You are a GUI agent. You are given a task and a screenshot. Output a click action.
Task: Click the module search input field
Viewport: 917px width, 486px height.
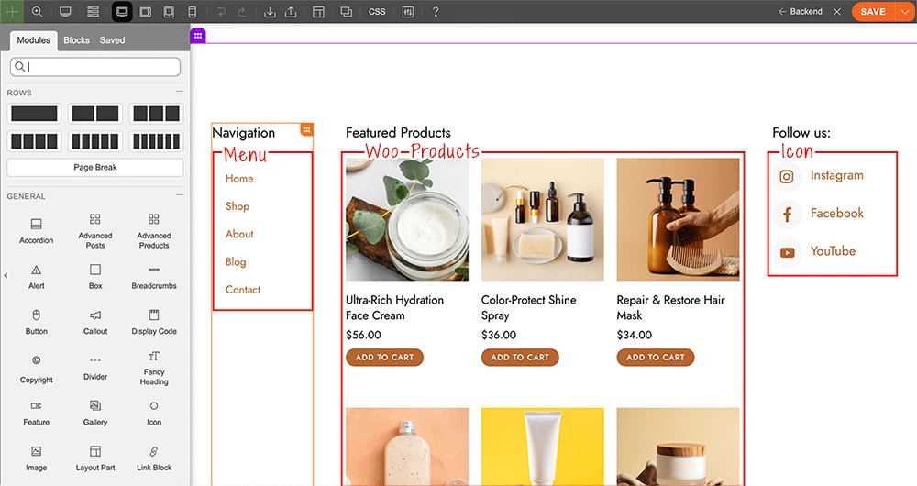pyautogui.click(x=95, y=67)
